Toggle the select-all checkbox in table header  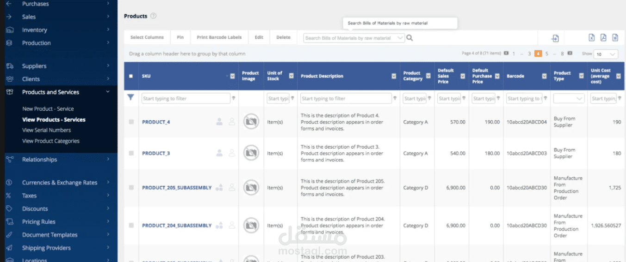[131, 76]
